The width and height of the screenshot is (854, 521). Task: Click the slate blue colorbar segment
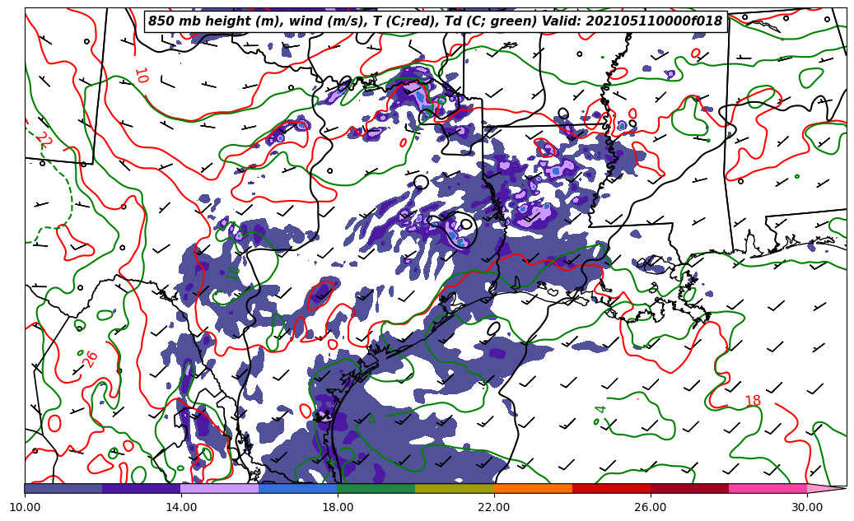click(63, 488)
